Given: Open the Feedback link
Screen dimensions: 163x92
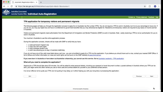Looking at the screenshot, I should (151, 17).
